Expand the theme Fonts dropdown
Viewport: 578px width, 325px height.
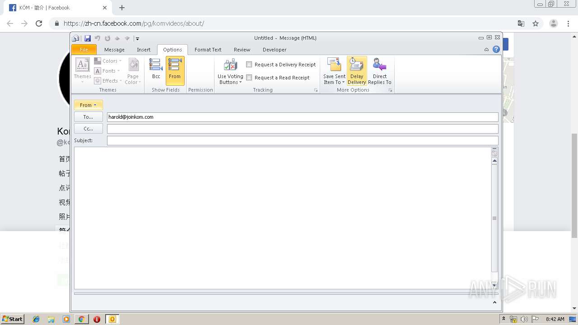pyautogui.click(x=107, y=71)
